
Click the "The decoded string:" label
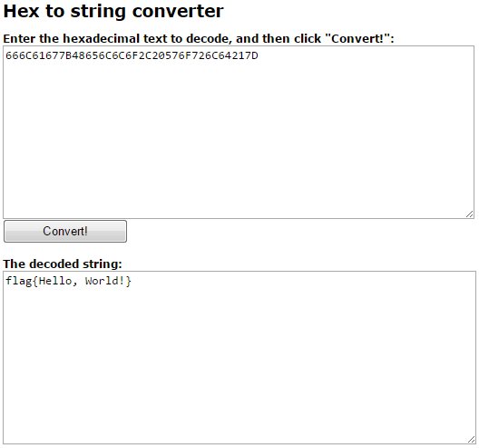pyautogui.click(x=63, y=264)
